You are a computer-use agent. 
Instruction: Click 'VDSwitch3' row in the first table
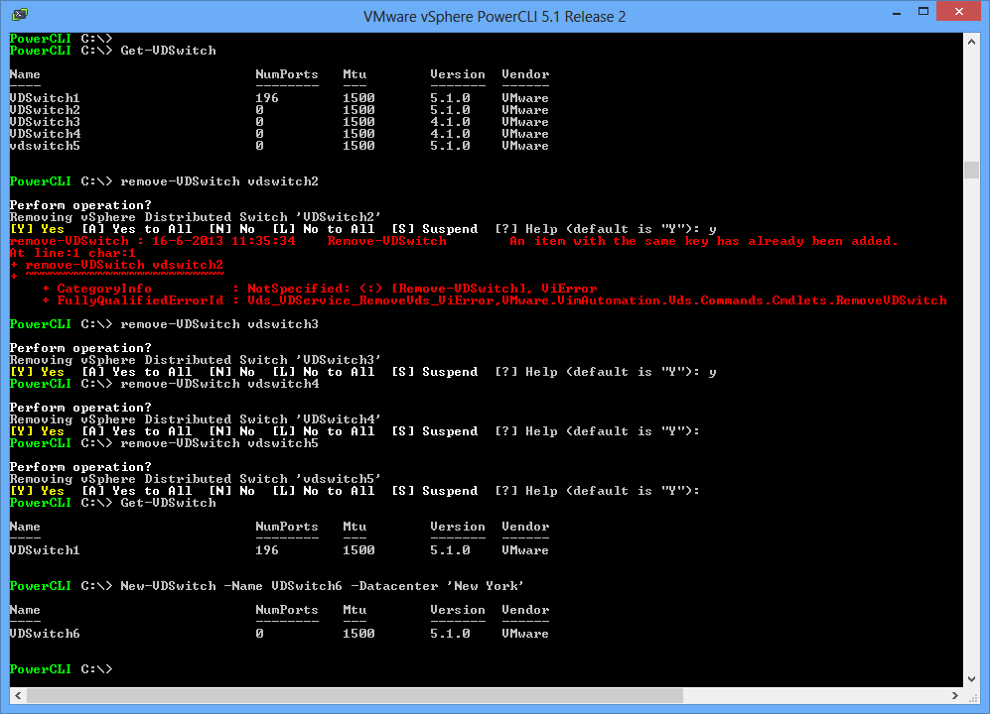pyautogui.click(x=279, y=122)
